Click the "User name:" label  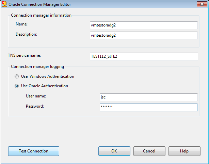(x=36, y=96)
